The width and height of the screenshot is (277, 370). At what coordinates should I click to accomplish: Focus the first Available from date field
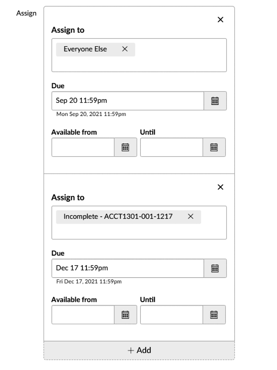tap(83, 147)
